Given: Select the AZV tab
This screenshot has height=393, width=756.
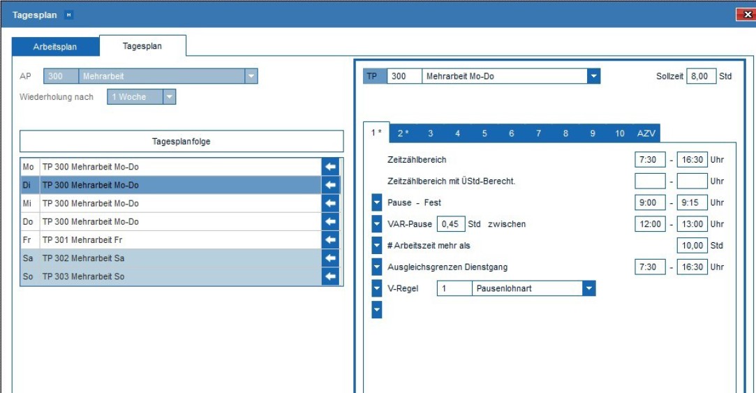Looking at the screenshot, I should point(646,133).
